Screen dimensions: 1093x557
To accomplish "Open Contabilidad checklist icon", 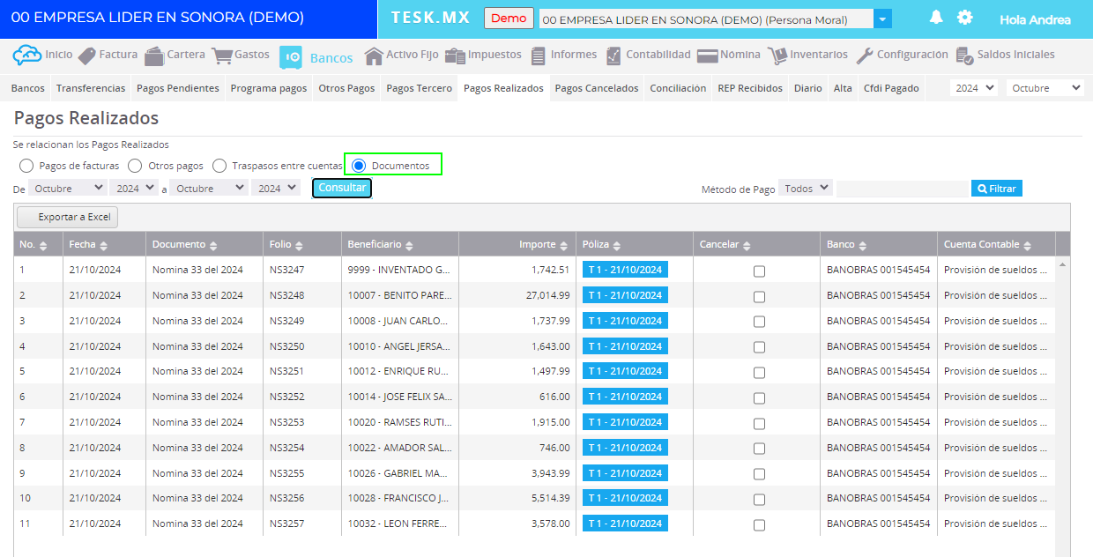I will coord(614,56).
